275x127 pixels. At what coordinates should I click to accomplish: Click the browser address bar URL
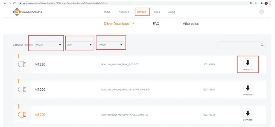tap(65, 3)
